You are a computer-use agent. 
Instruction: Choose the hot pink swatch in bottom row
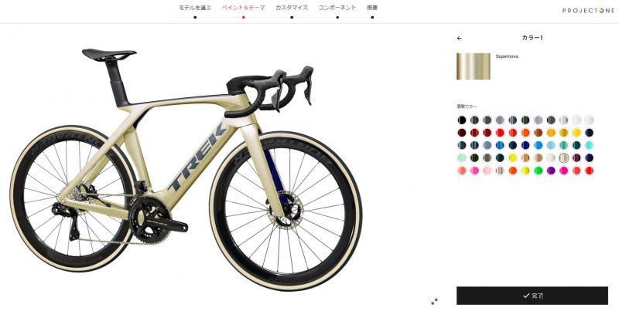tap(564, 171)
